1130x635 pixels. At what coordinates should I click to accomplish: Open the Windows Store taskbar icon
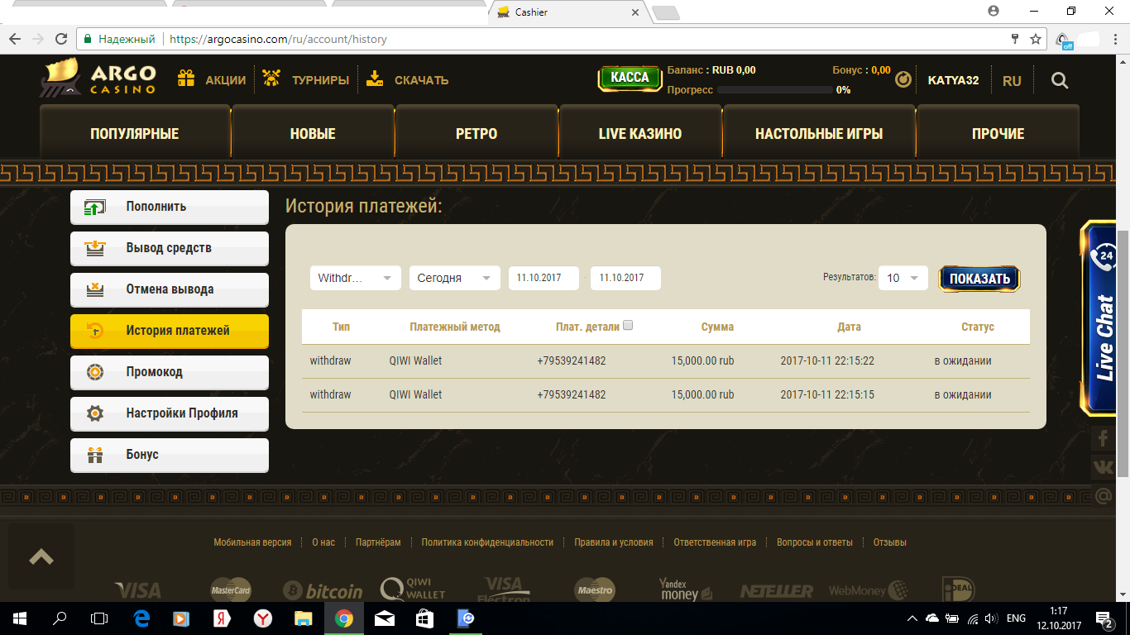click(424, 618)
